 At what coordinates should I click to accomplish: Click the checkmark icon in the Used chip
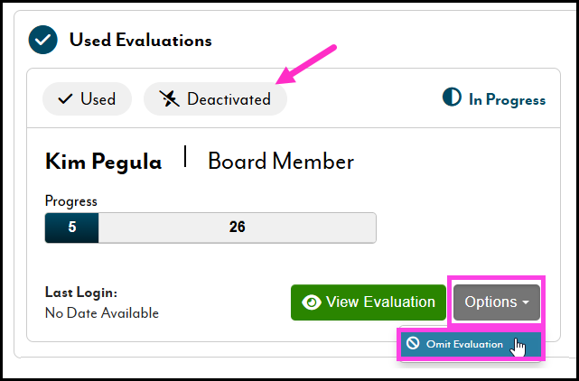pyautogui.click(x=65, y=99)
